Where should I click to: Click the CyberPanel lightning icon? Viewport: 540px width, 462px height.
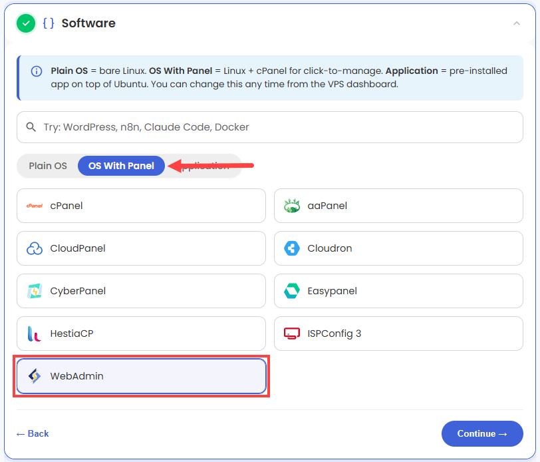pyautogui.click(x=35, y=291)
